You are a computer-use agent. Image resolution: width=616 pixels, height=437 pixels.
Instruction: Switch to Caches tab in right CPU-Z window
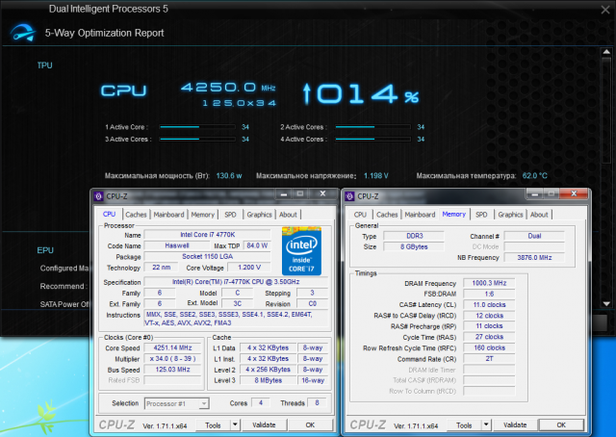387,215
